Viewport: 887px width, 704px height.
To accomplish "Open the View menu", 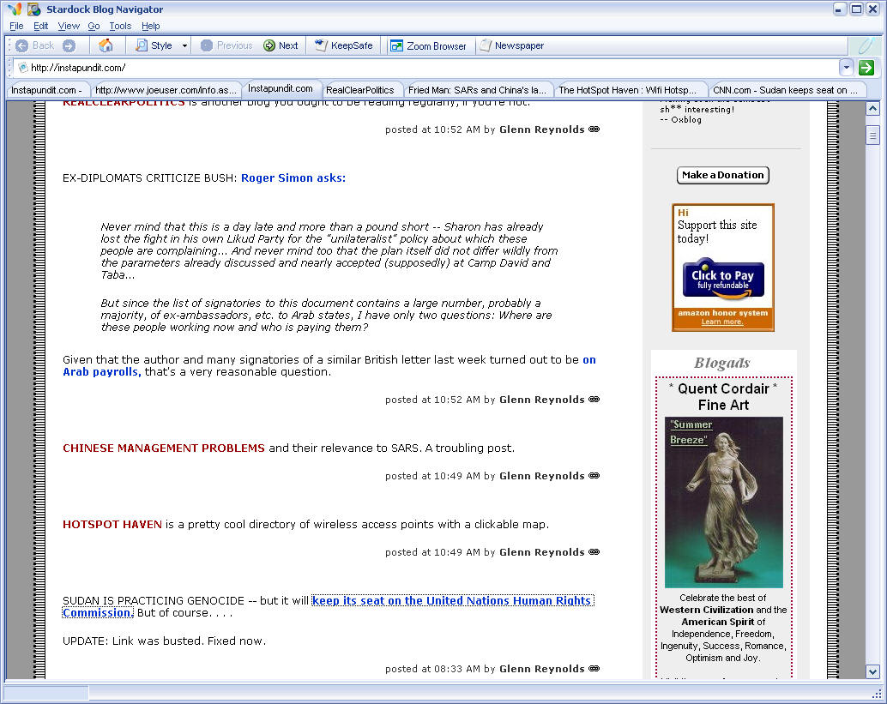I will click(69, 26).
